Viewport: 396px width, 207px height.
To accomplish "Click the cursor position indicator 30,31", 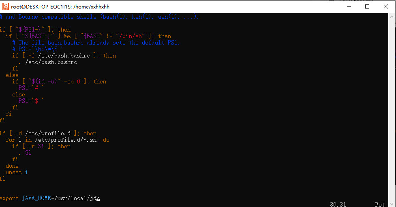I will pyautogui.click(x=338, y=204).
